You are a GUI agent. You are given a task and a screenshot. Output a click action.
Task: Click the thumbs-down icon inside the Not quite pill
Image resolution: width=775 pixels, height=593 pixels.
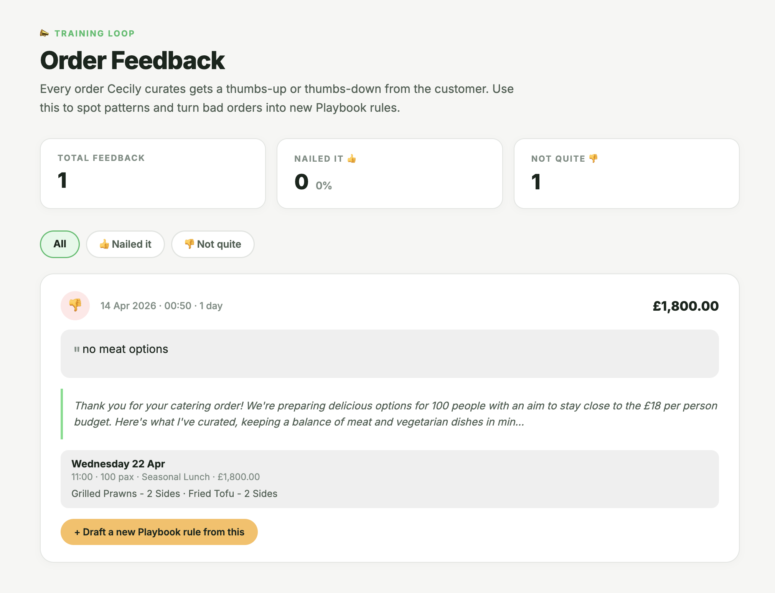click(189, 244)
